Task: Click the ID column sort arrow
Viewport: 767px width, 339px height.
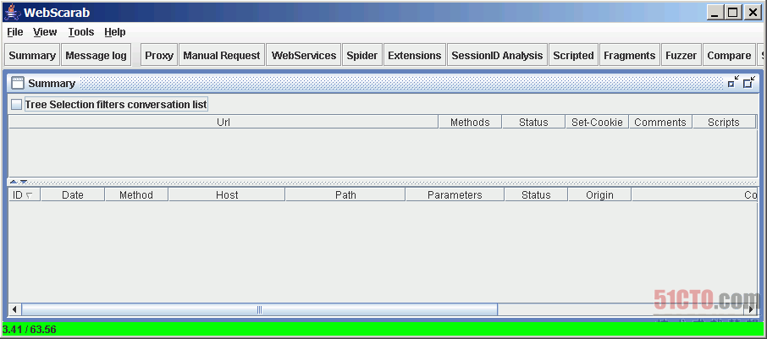Action: click(30, 195)
